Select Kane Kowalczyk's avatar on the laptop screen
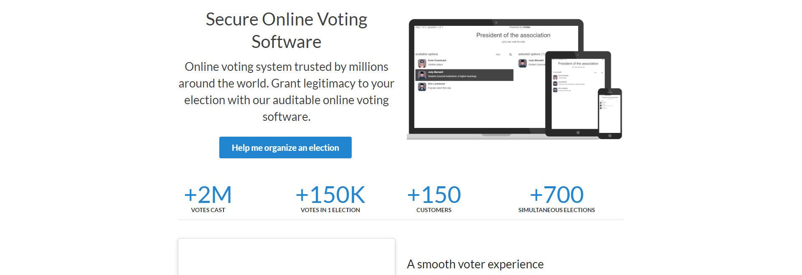Viewport: 802px width, 275px height. pyautogui.click(x=422, y=63)
